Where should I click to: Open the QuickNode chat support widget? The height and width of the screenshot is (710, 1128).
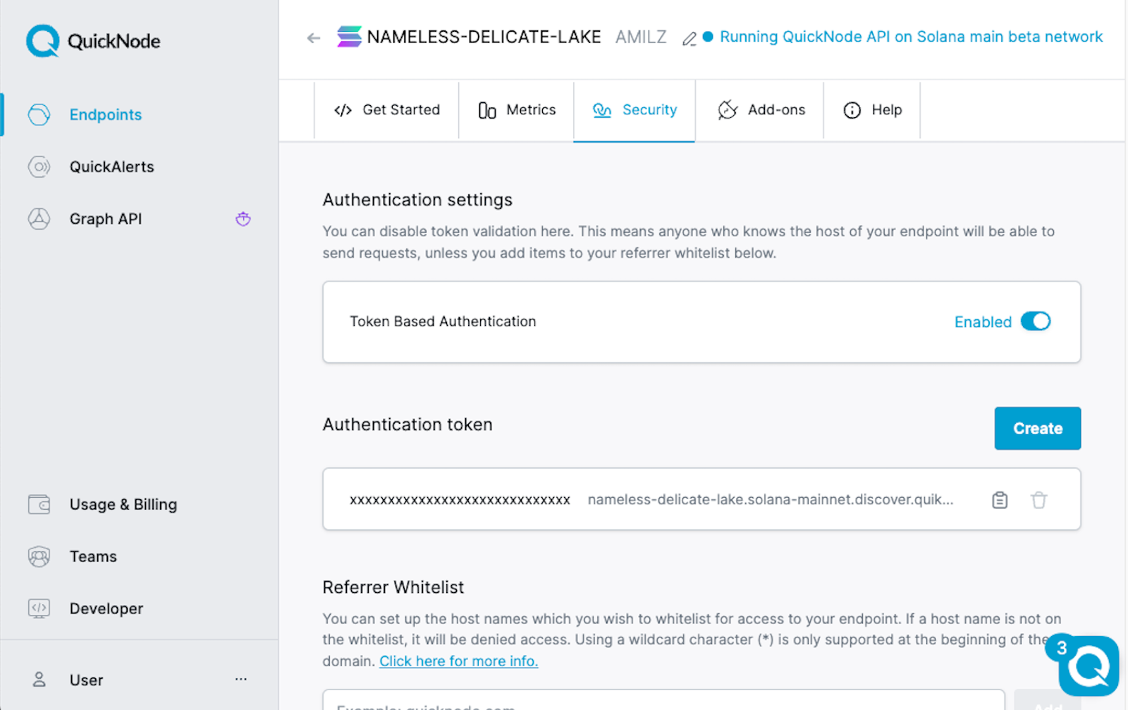point(1089,666)
